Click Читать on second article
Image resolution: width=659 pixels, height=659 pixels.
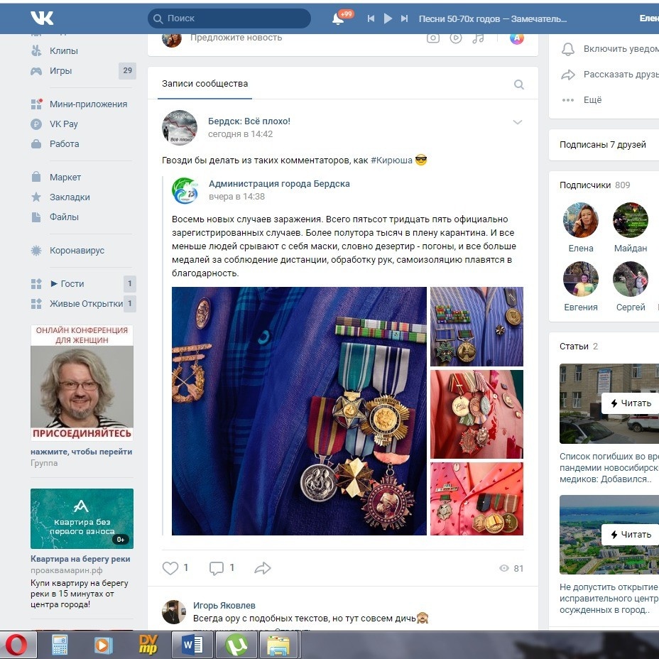631,535
